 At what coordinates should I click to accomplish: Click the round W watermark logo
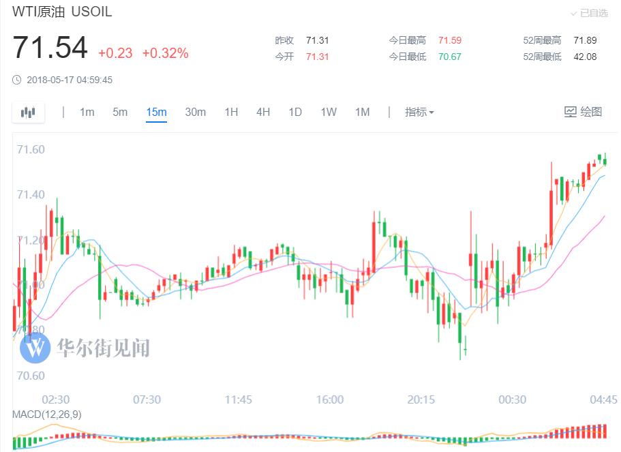click(x=35, y=348)
